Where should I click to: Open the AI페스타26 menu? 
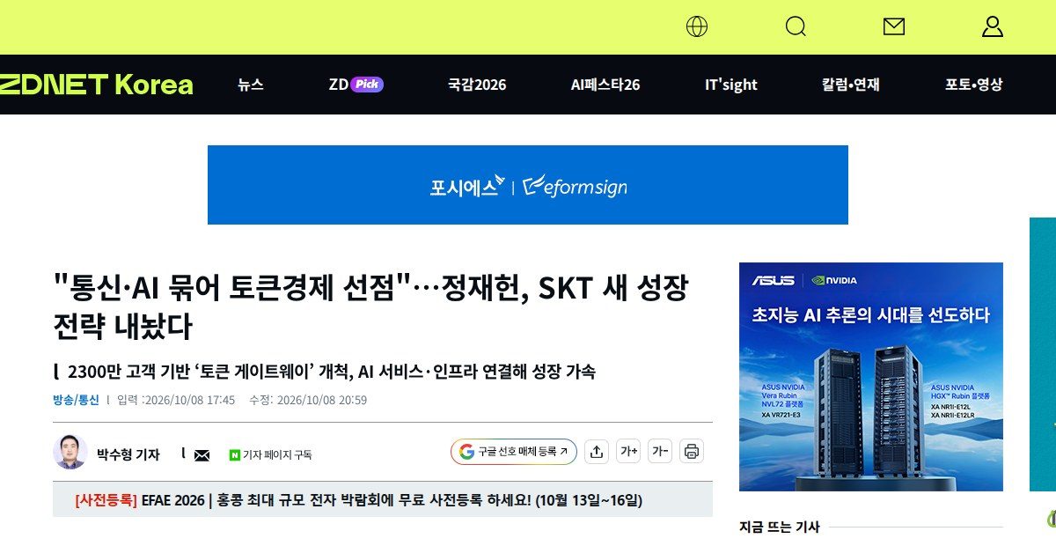[605, 85]
